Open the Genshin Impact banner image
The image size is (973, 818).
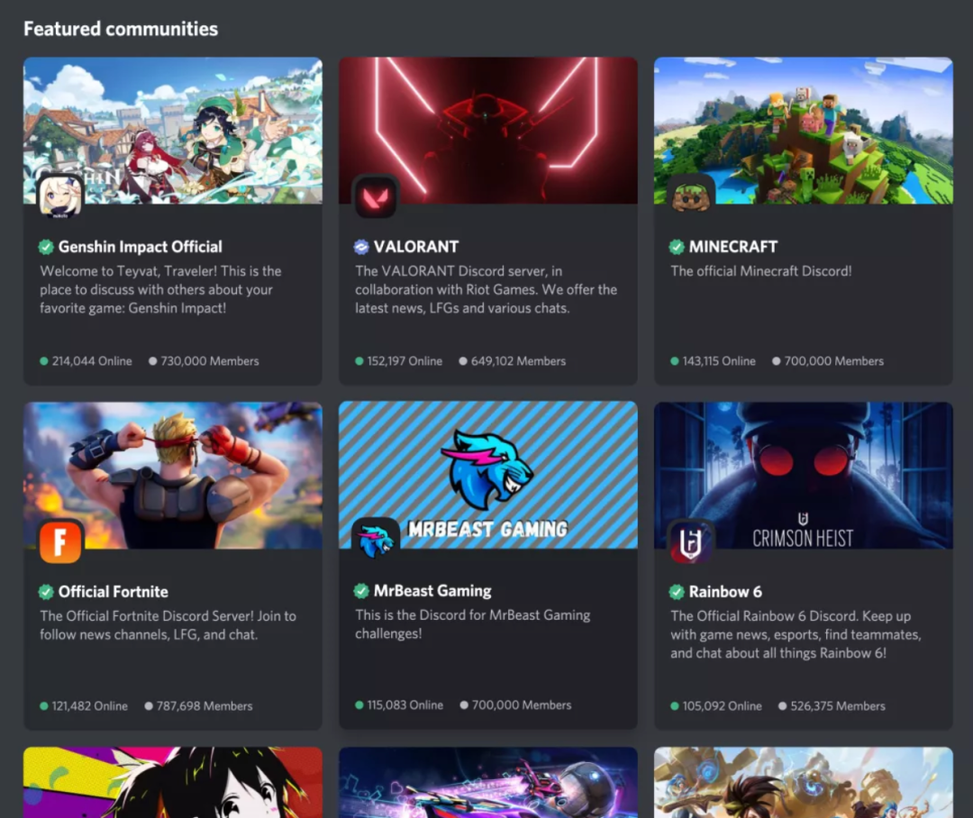(x=172, y=131)
